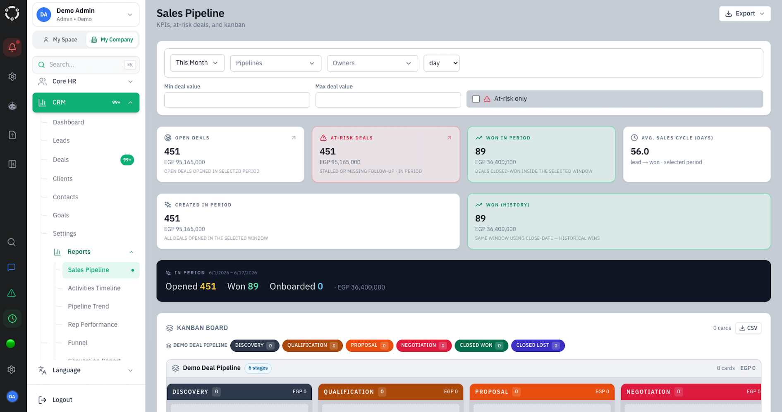Open the chat bubble icon in the rail
782x412 pixels.
coord(12,267)
